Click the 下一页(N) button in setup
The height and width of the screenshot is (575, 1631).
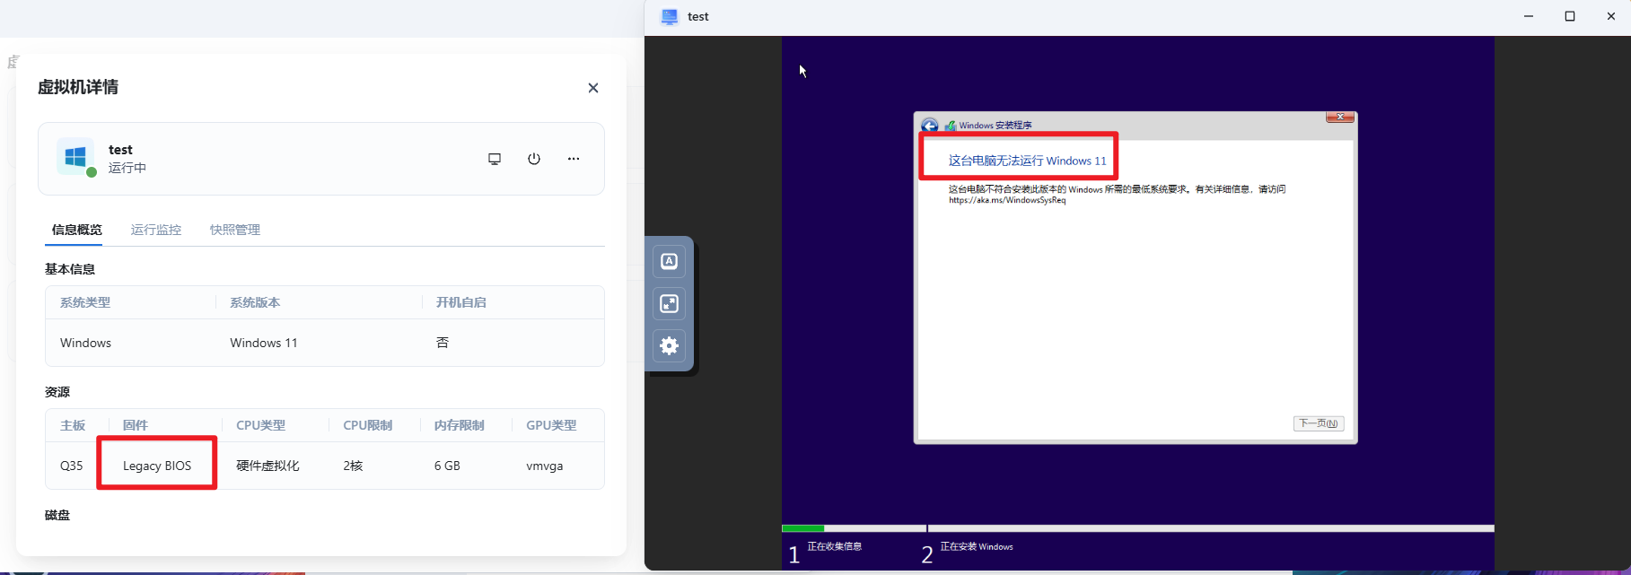point(1319,423)
